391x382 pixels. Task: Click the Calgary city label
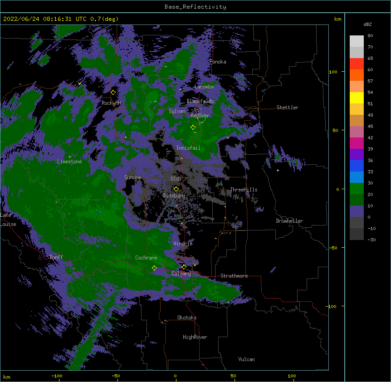181,274
